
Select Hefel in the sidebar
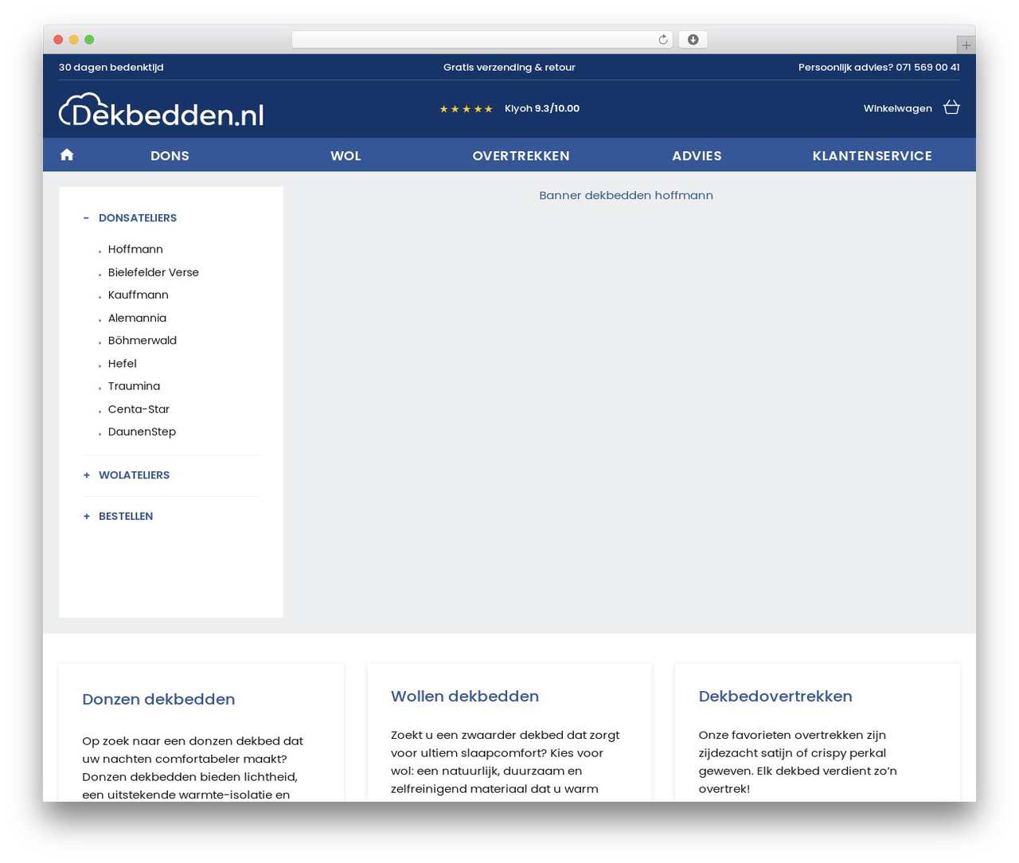tap(123, 364)
